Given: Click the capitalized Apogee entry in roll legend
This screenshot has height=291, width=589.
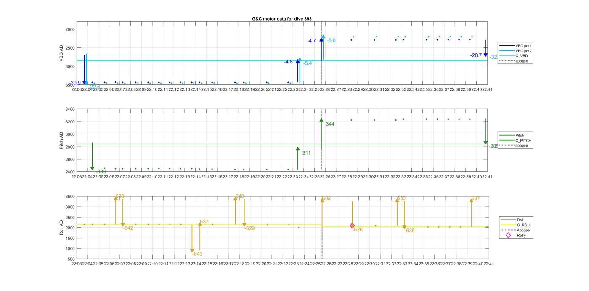Looking at the screenshot, I should click(515, 230).
